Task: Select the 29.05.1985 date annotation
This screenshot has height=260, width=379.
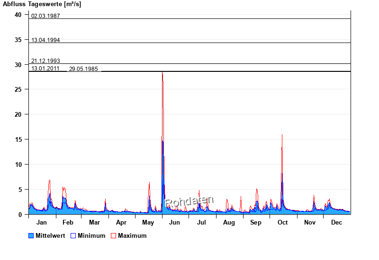Action: tap(83, 69)
